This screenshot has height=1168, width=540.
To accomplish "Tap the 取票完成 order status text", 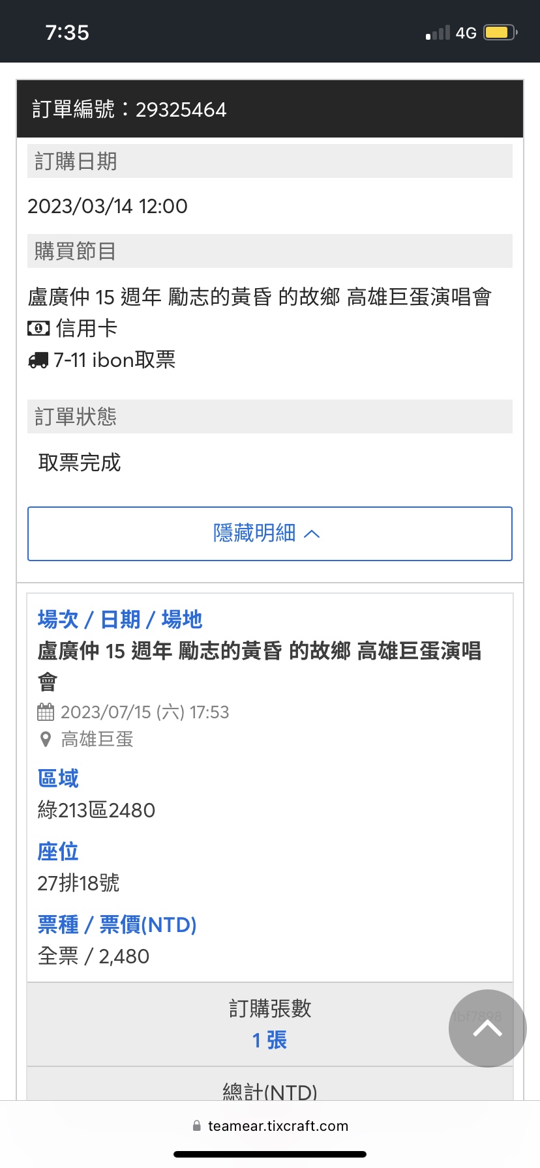I will [x=80, y=462].
